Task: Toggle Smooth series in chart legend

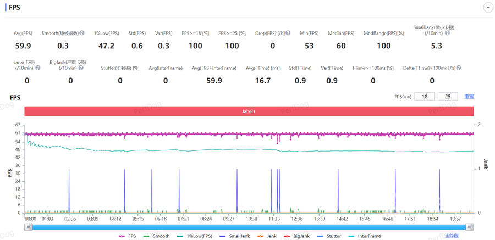Action: [156, 236]
